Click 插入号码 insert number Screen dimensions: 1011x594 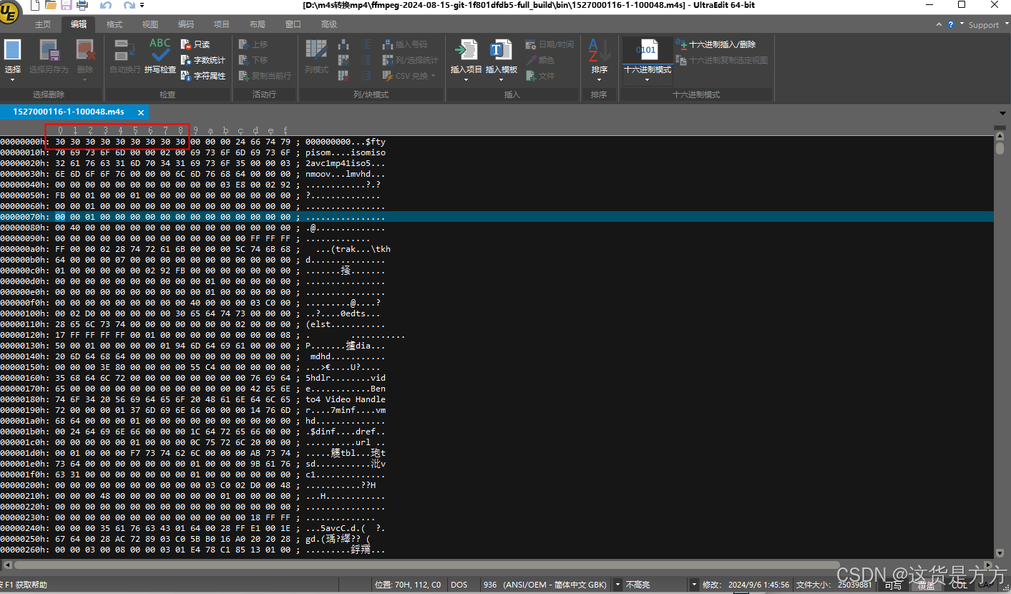(405, 44)
